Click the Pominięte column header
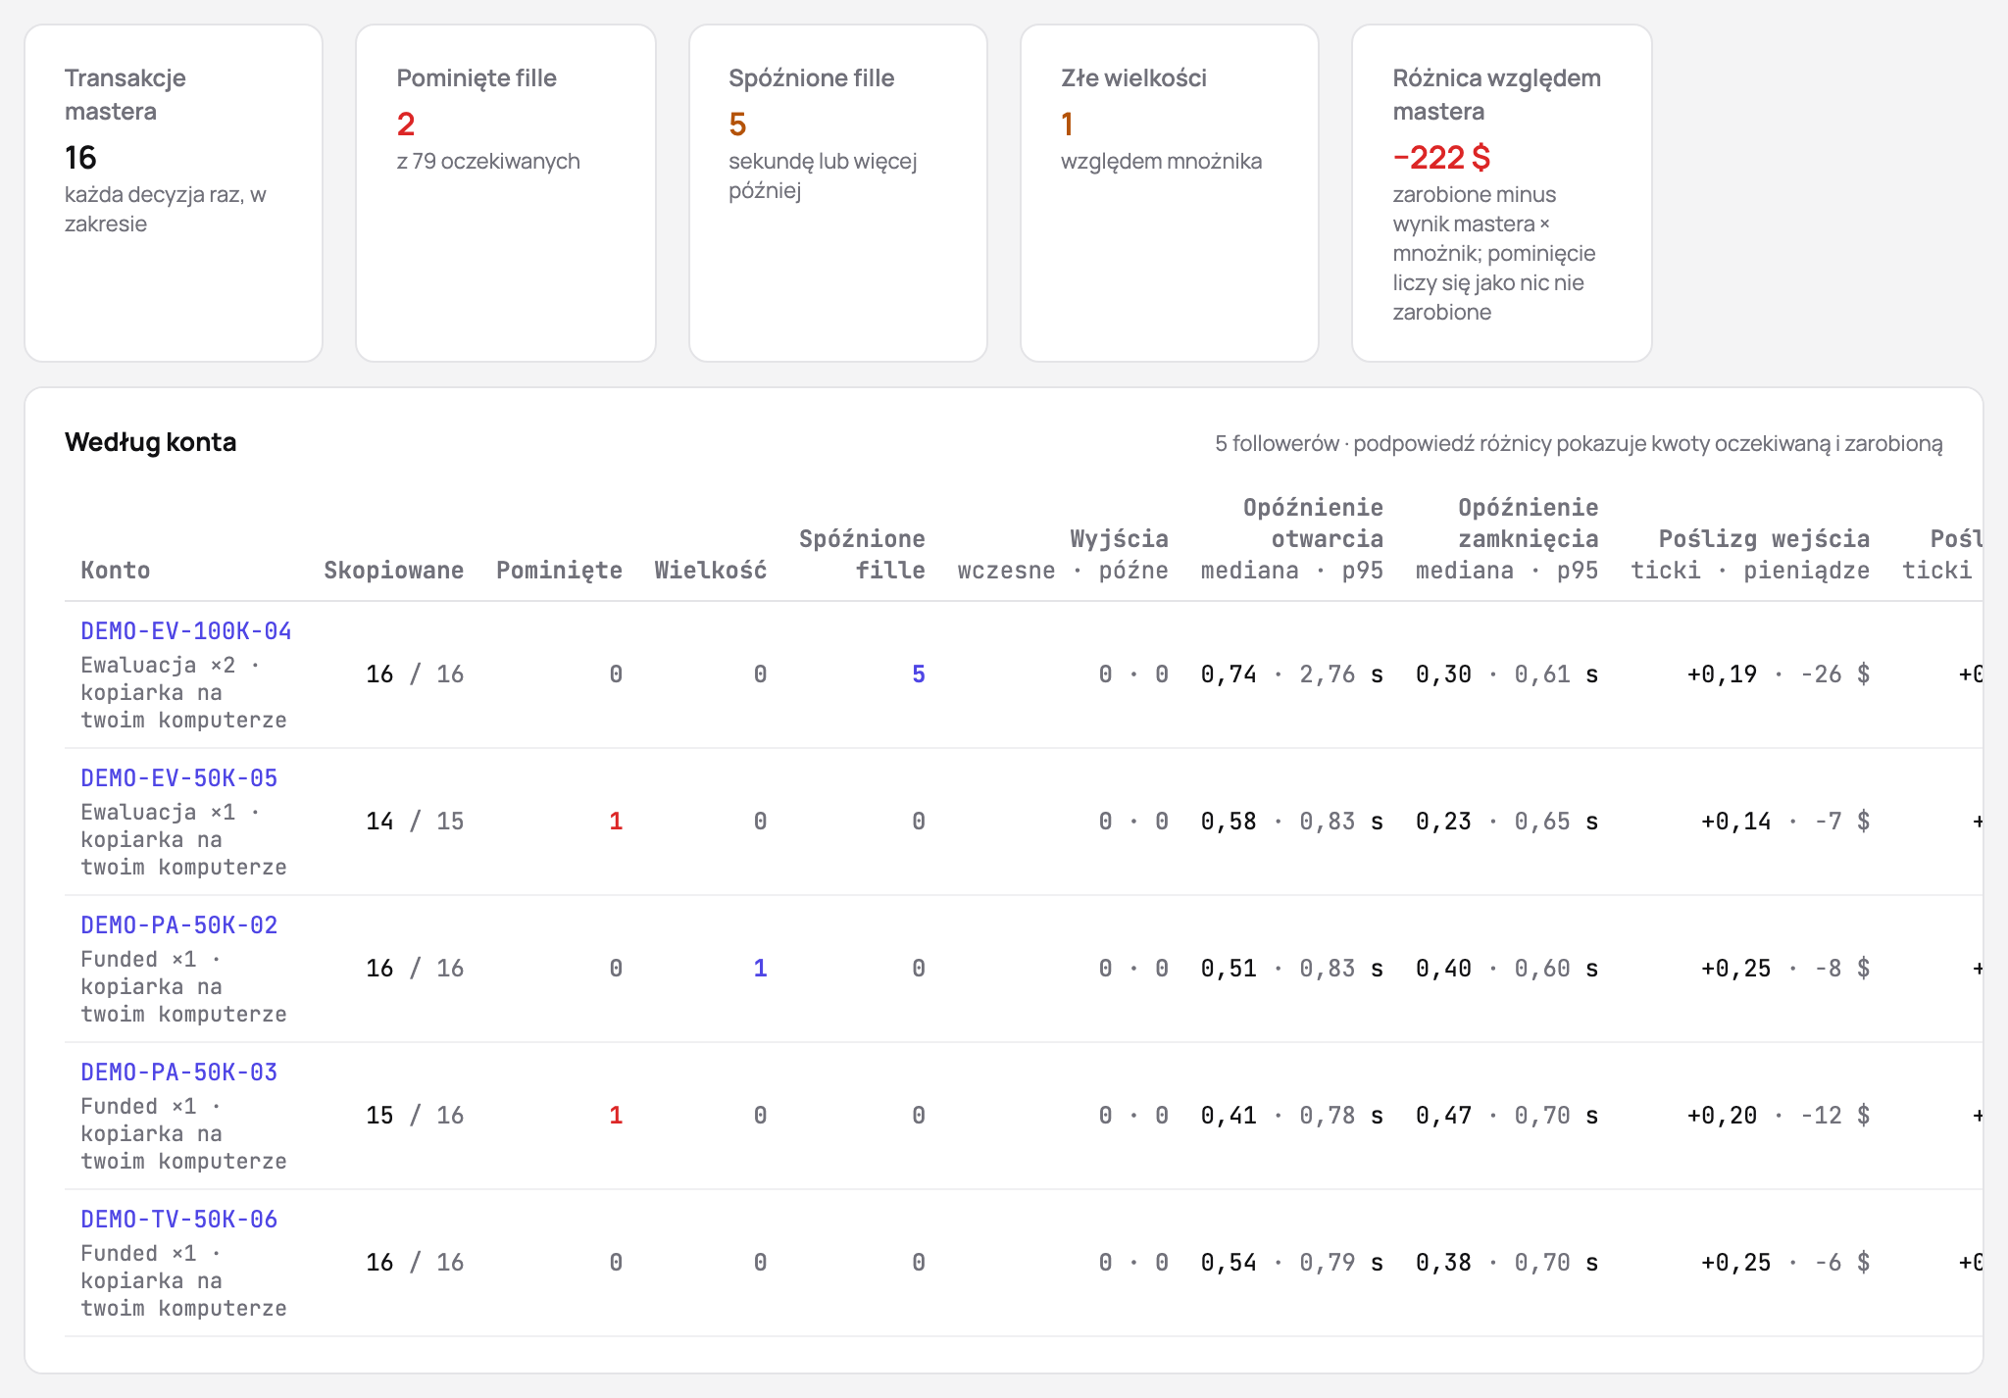 tap(559, 571)
